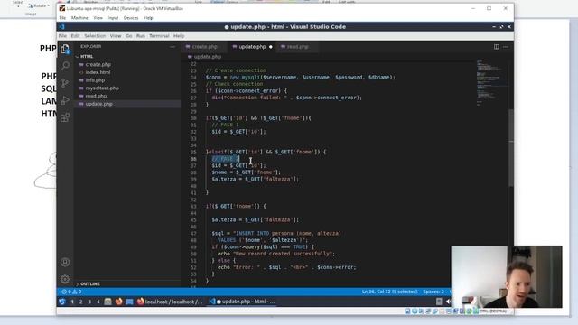
Task: Click the update.php breadcrumb
Action: coord(208,57)
